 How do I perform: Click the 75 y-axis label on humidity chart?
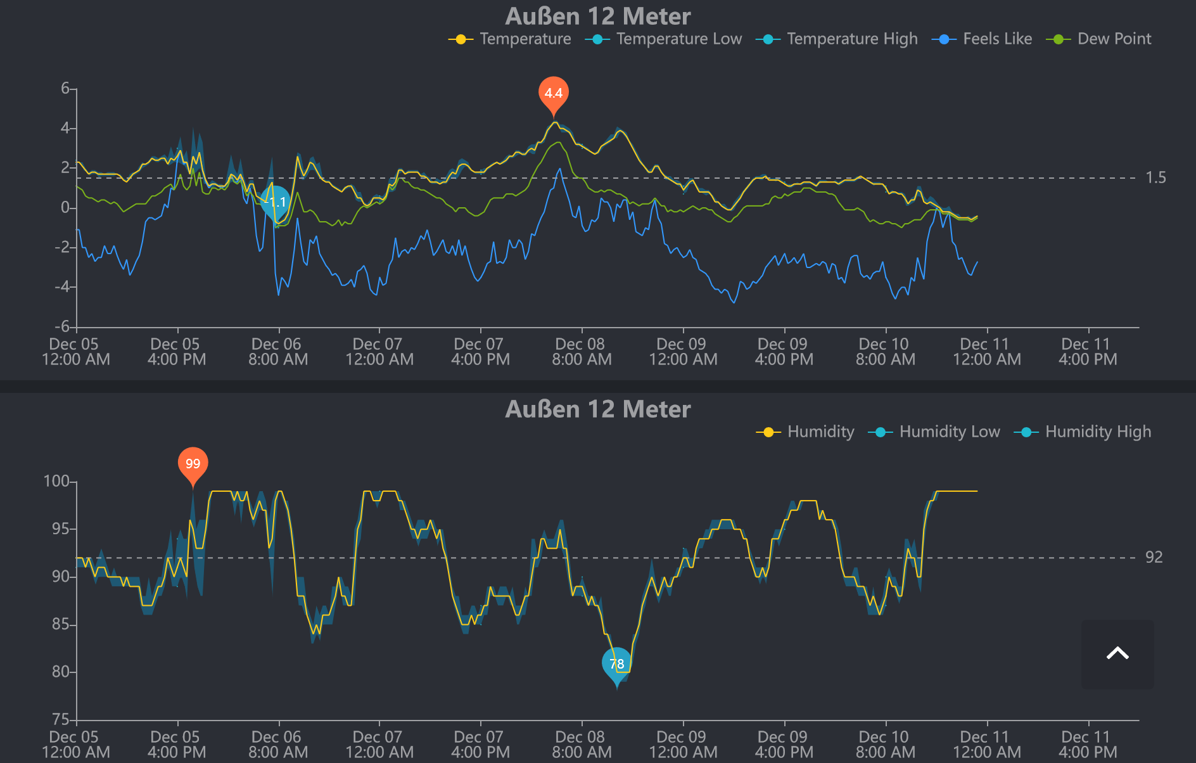61,720
